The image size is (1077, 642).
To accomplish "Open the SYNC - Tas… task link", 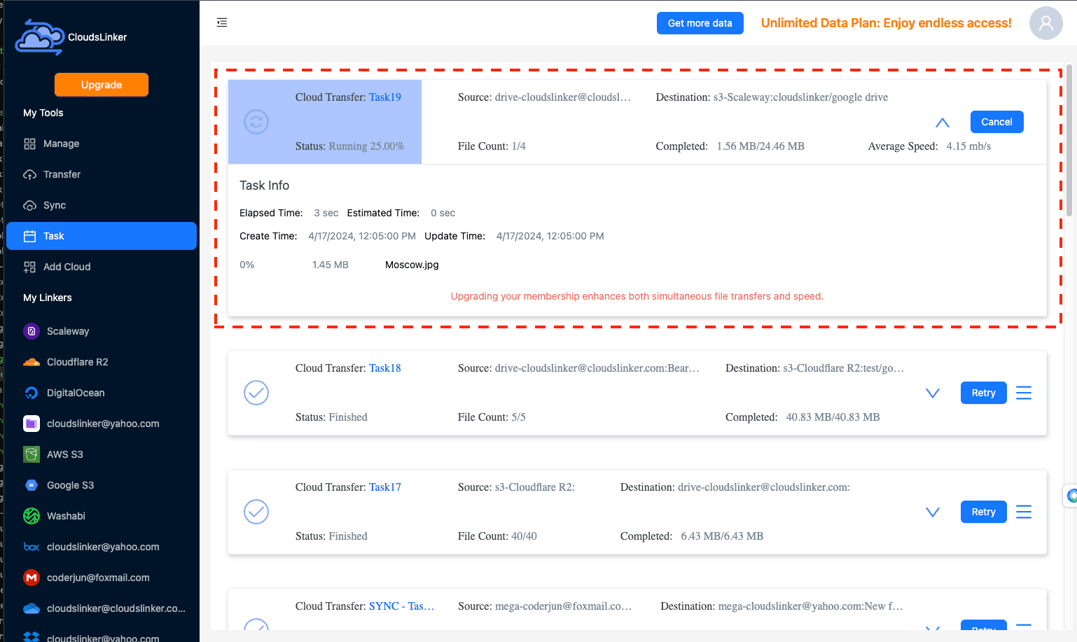I will tap(401, 606).
